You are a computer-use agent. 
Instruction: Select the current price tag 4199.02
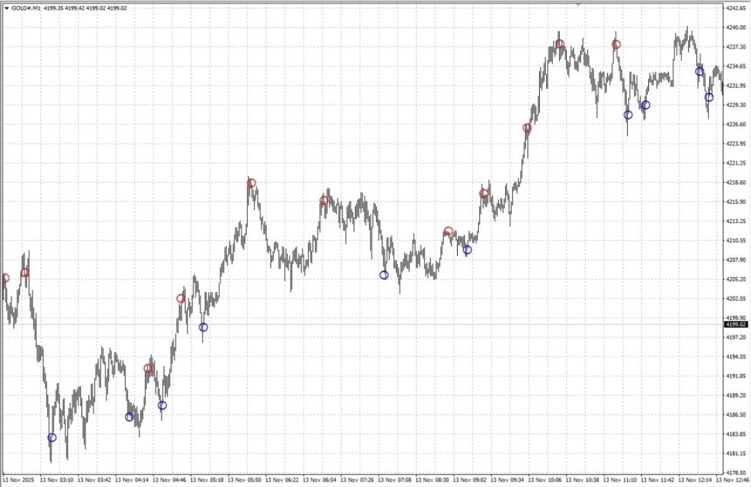737,324
